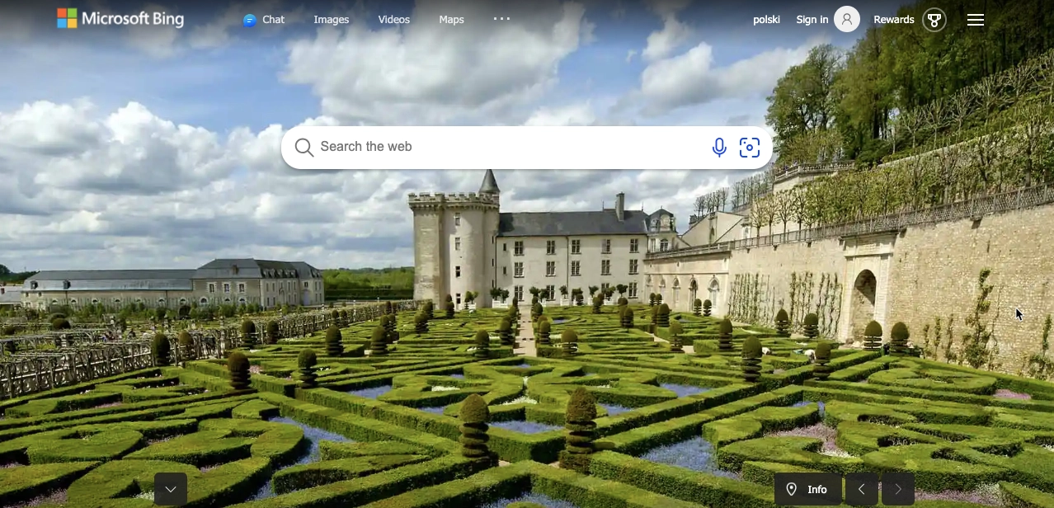Expand the page with the down chevron
Screen dimensions: 1054x508
pos(171,489)
